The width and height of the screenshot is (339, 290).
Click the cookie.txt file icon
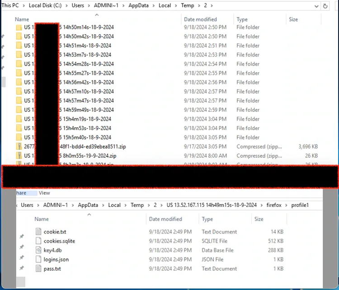tap(38, 232)
